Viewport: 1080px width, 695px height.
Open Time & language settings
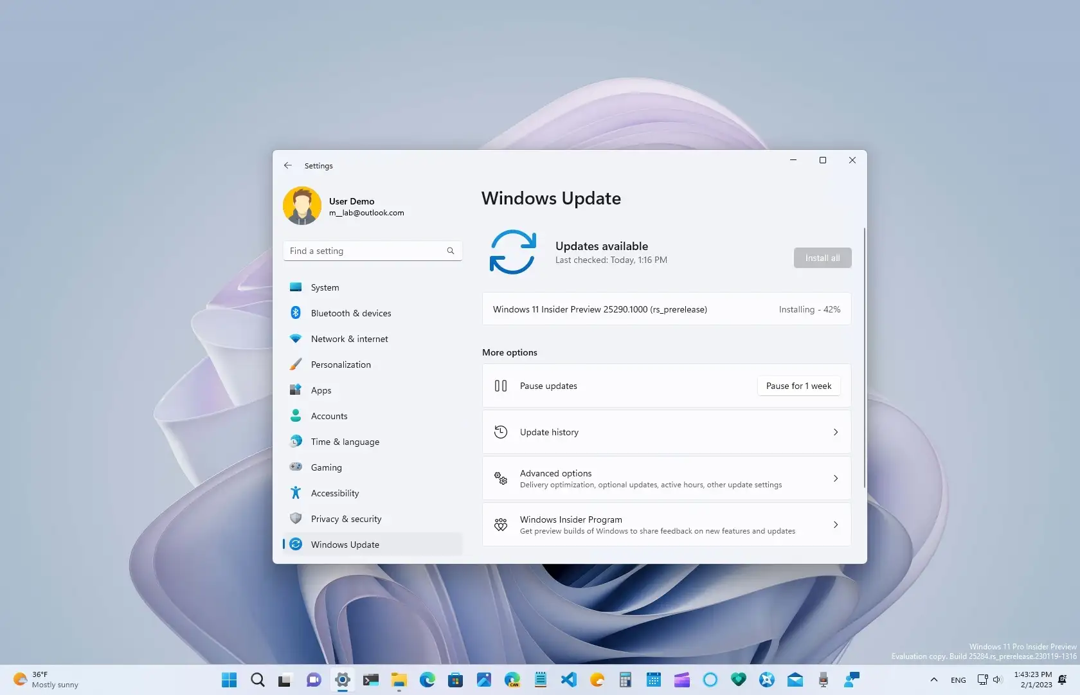[345, 442]
